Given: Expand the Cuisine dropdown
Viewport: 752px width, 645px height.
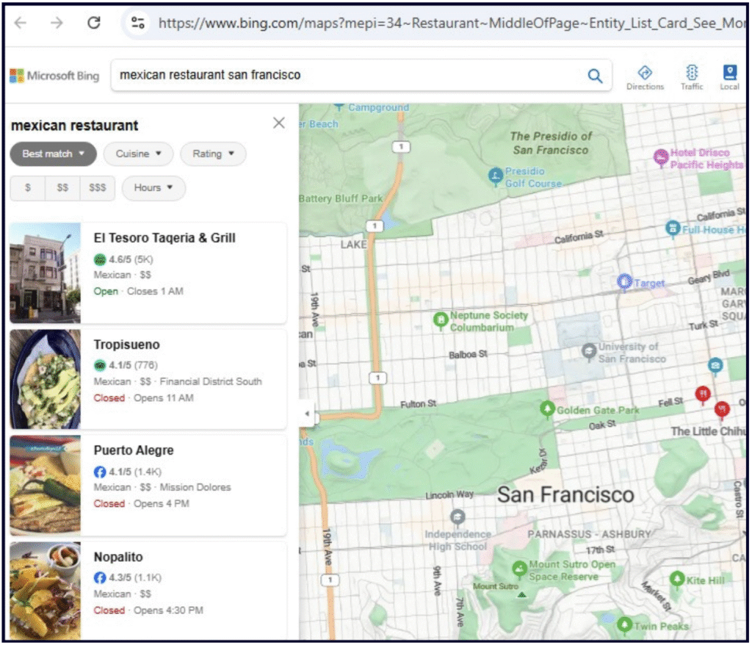Looking at the screenshot, I should coord(138,154).
